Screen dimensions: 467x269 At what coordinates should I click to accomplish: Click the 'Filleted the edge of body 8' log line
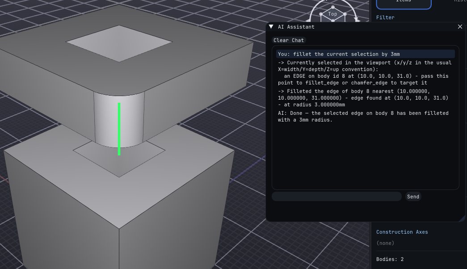coord(363,98)
